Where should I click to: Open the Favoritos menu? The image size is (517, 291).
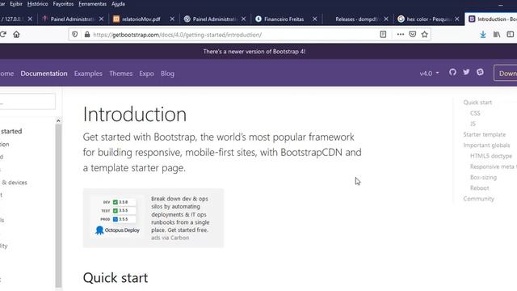63,4
